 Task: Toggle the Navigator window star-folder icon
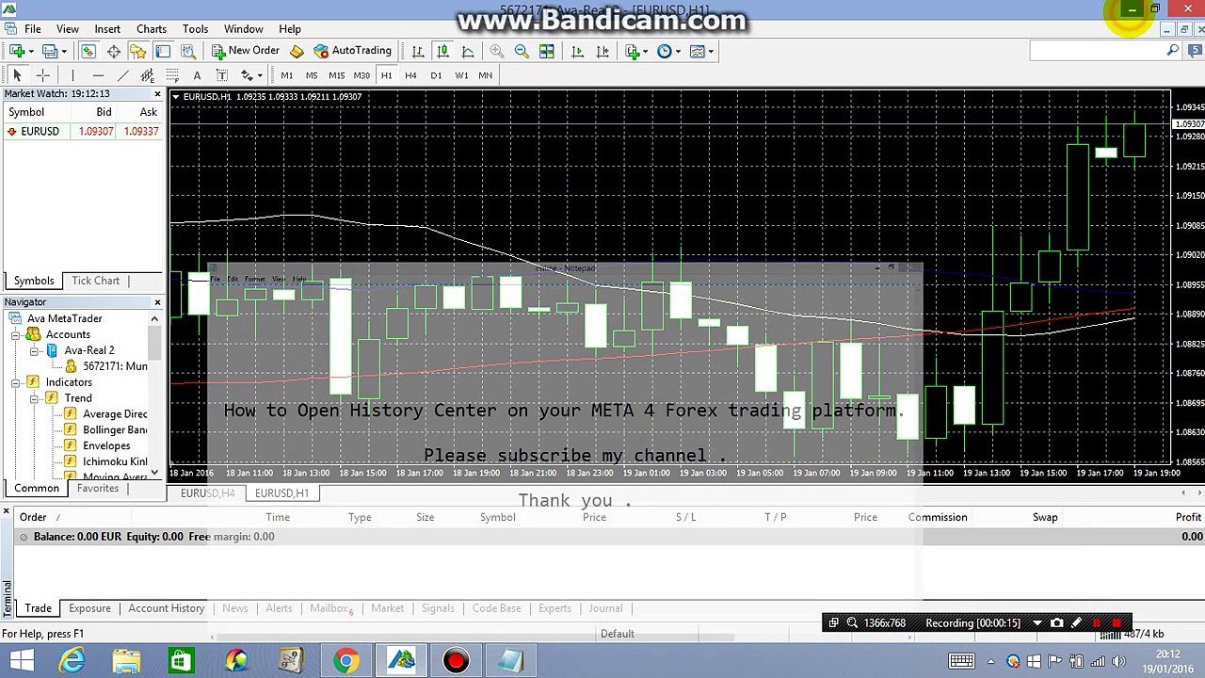[137, 51]
